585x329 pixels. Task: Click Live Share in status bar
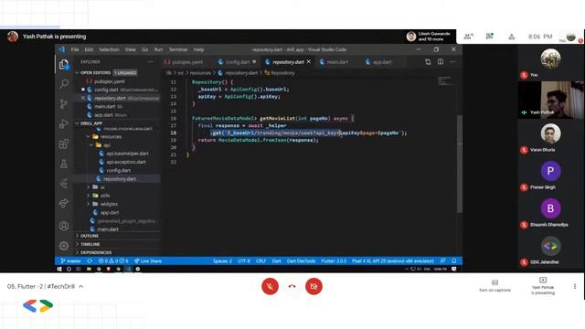pyautogui.click(x=148, y=260)
